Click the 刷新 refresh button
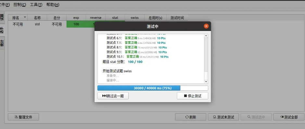 (190, 117)
